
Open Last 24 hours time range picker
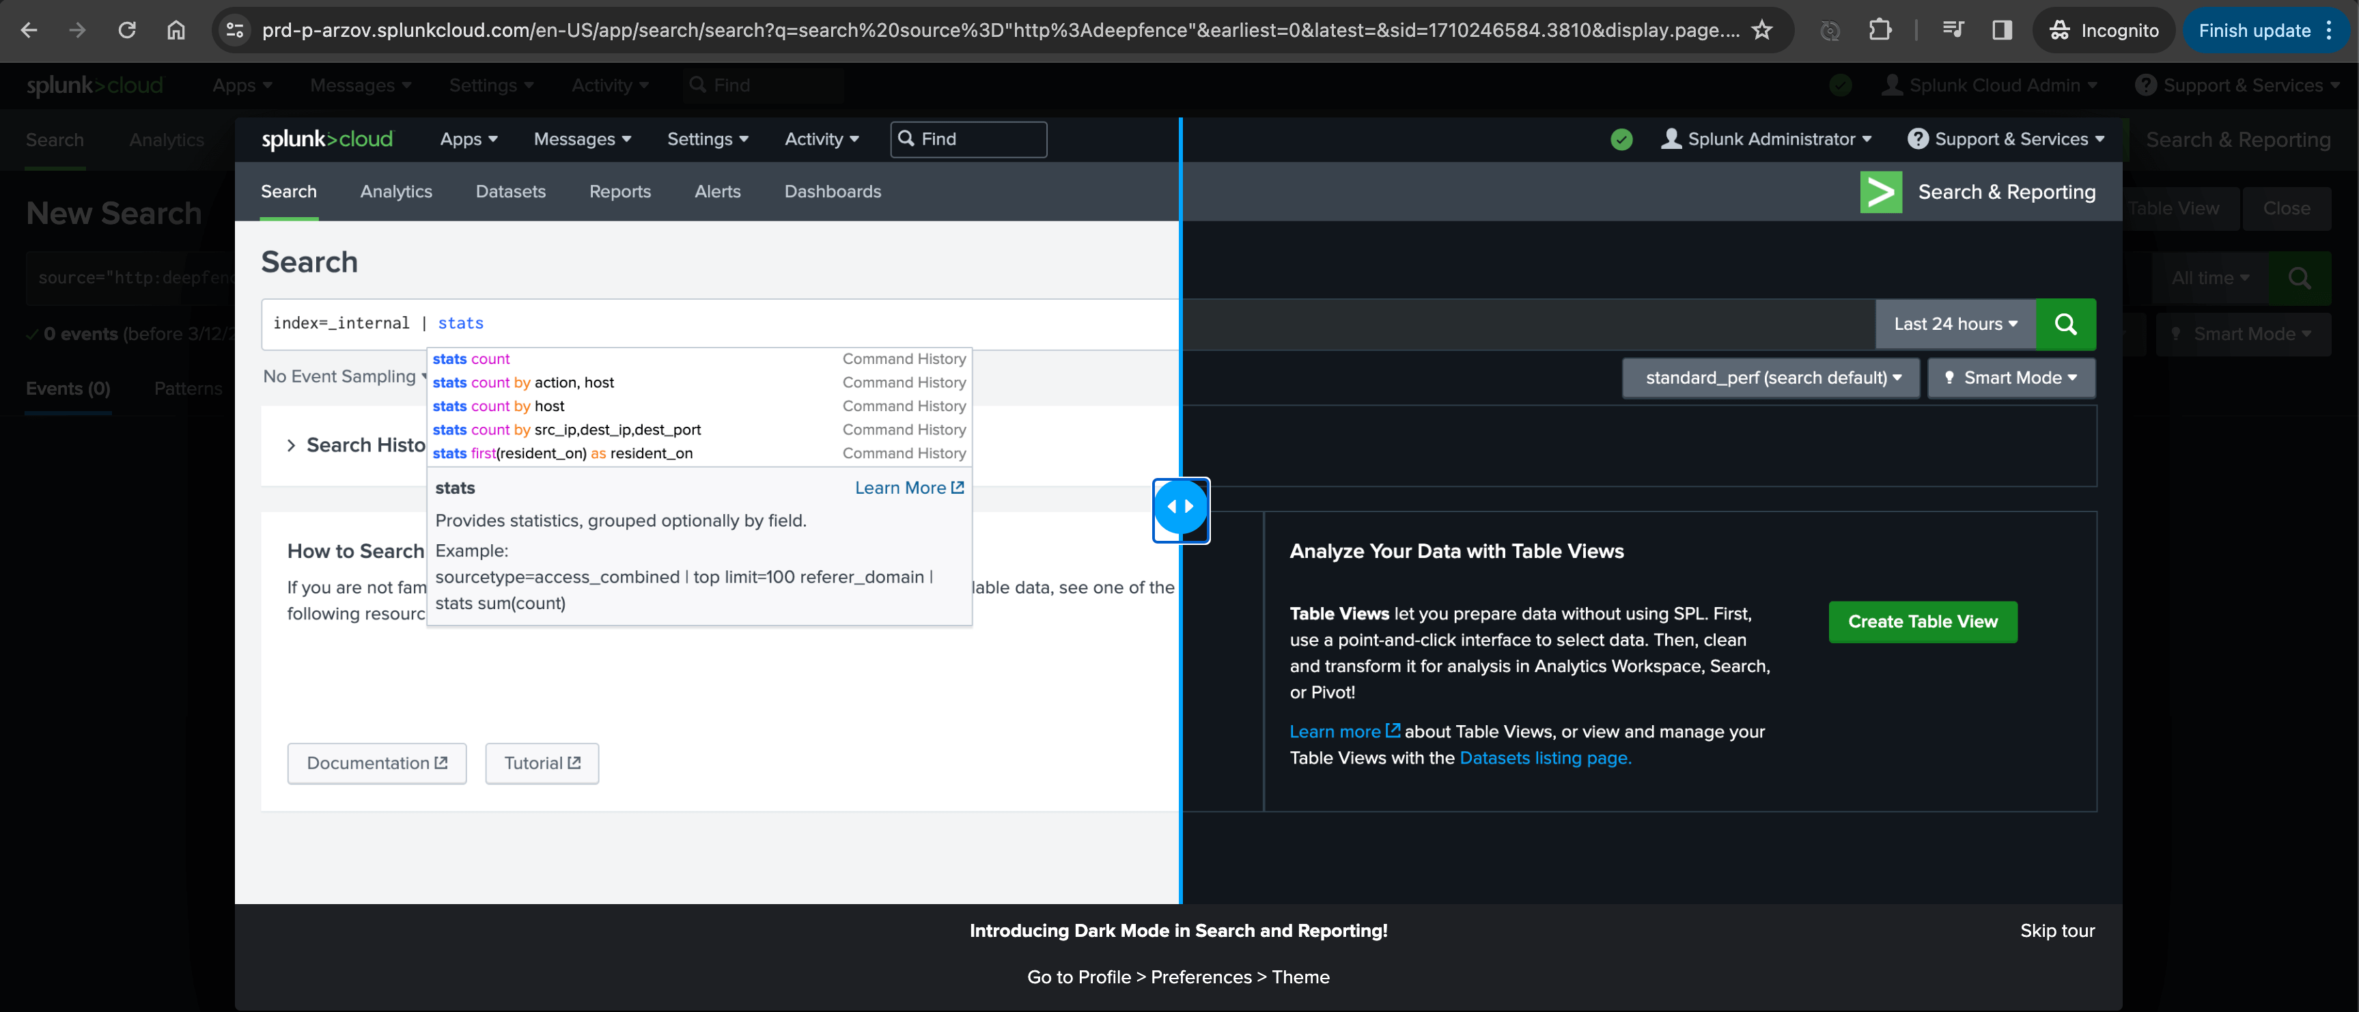coord(1955,323)
